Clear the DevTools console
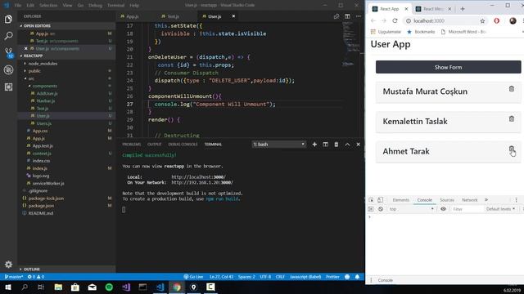Viewport: 524px width, 294px height. (x=380, y=209)
